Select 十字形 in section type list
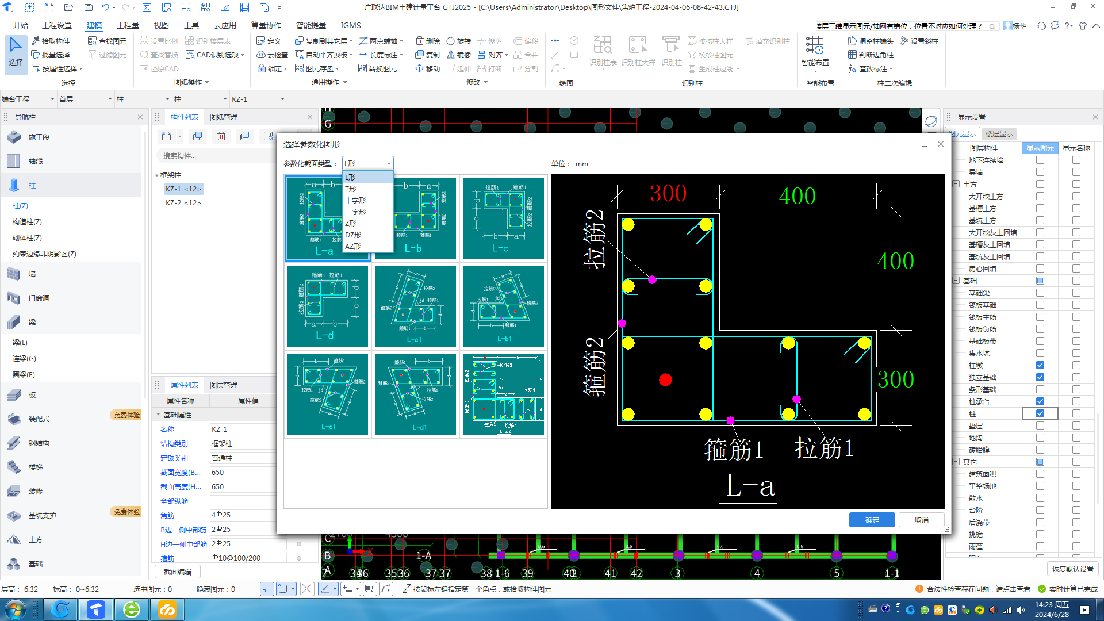The image size is (1104, 621). (x=368, y=200)
